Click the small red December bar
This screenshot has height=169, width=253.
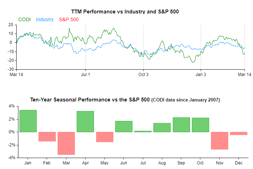tap(239, 133)
